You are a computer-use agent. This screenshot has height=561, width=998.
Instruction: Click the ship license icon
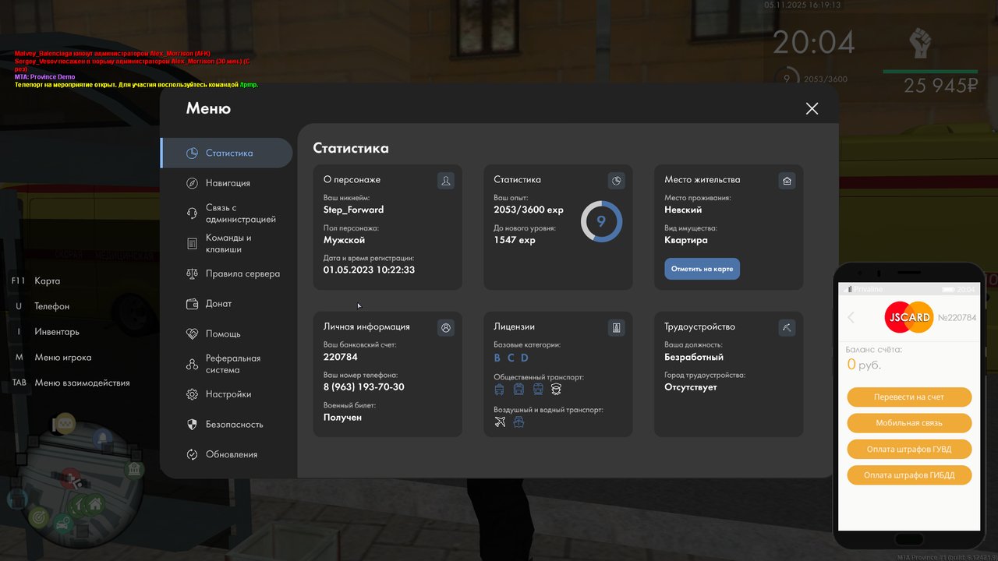click(x=518, y=422)
